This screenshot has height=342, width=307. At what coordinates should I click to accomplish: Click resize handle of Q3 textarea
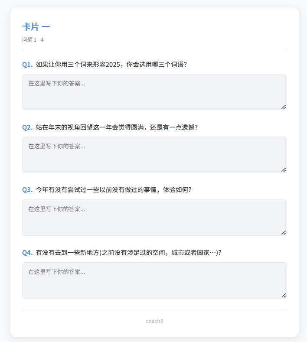284,232
